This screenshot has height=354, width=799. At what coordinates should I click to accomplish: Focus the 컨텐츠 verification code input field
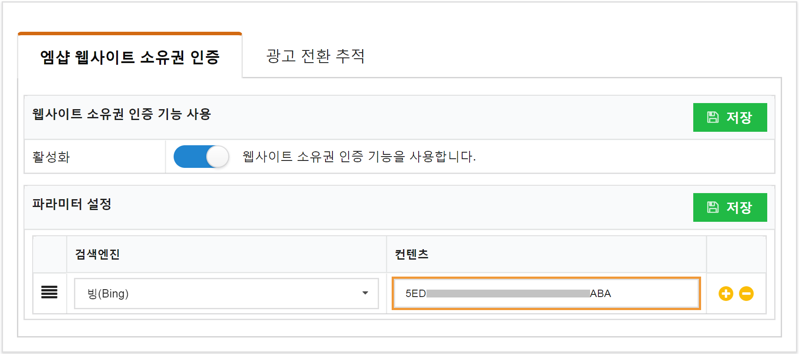click(546, 294)
